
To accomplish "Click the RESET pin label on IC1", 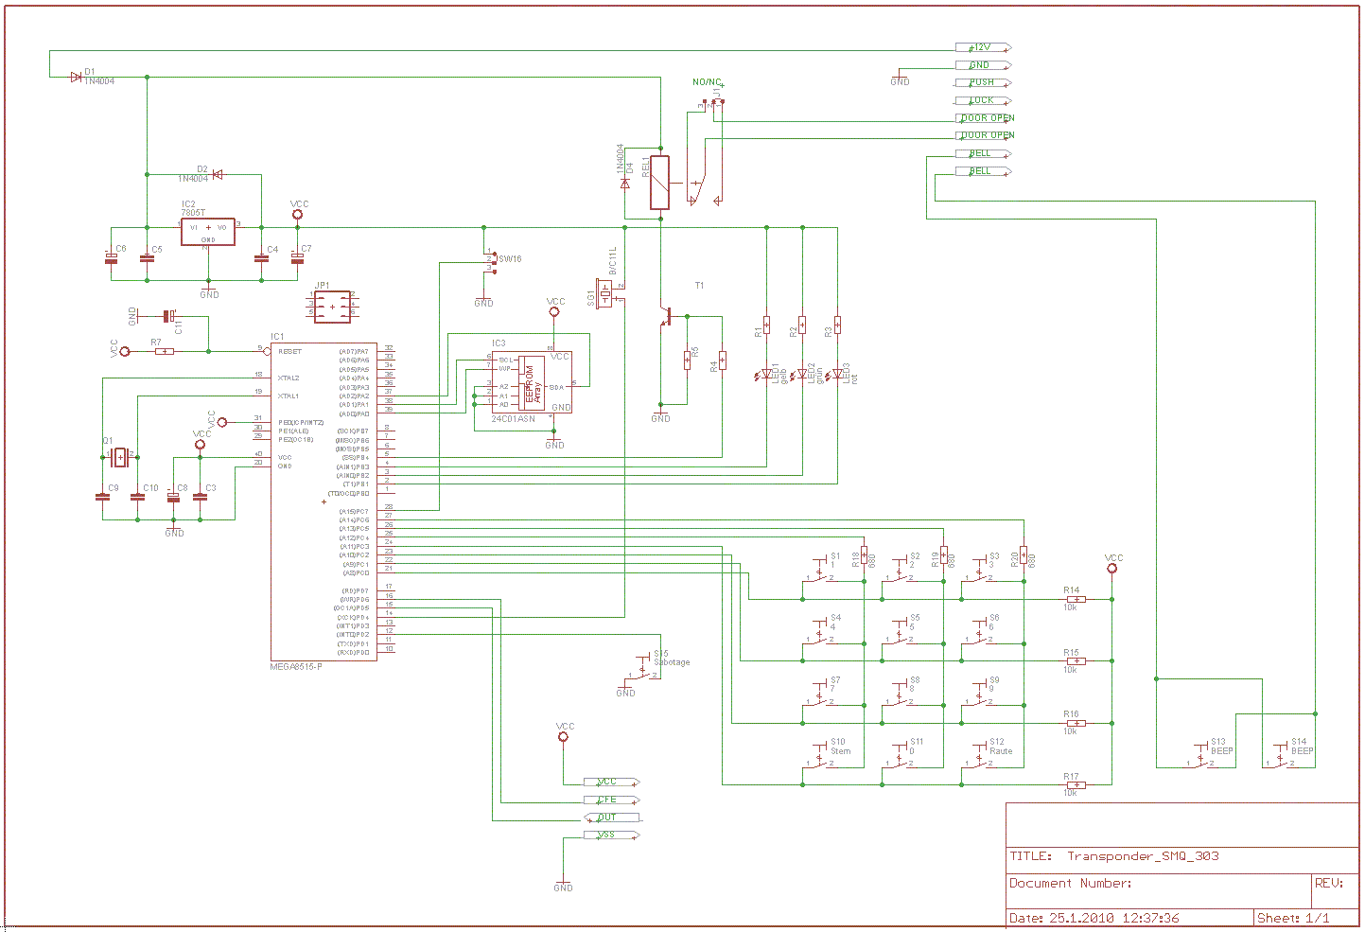I will coord(289,351).
